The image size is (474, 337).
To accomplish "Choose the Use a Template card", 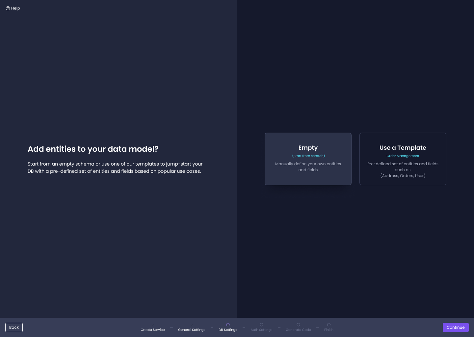I will click(x=403, y=159).
